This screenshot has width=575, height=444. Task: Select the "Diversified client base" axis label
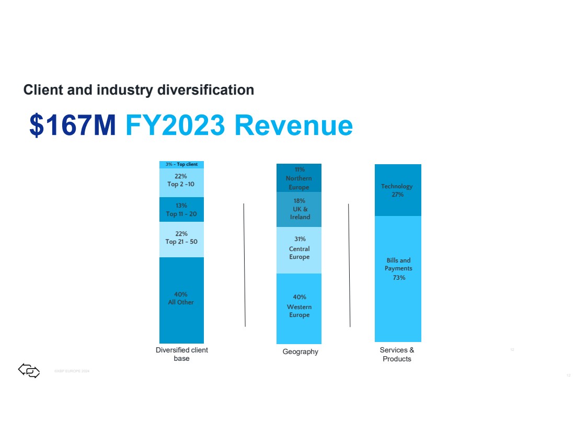(182, 354)
